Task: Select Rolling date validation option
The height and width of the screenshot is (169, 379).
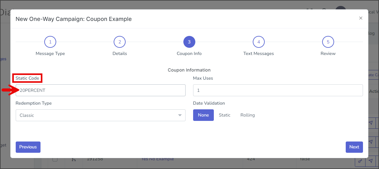Action: tap(248, 115)
